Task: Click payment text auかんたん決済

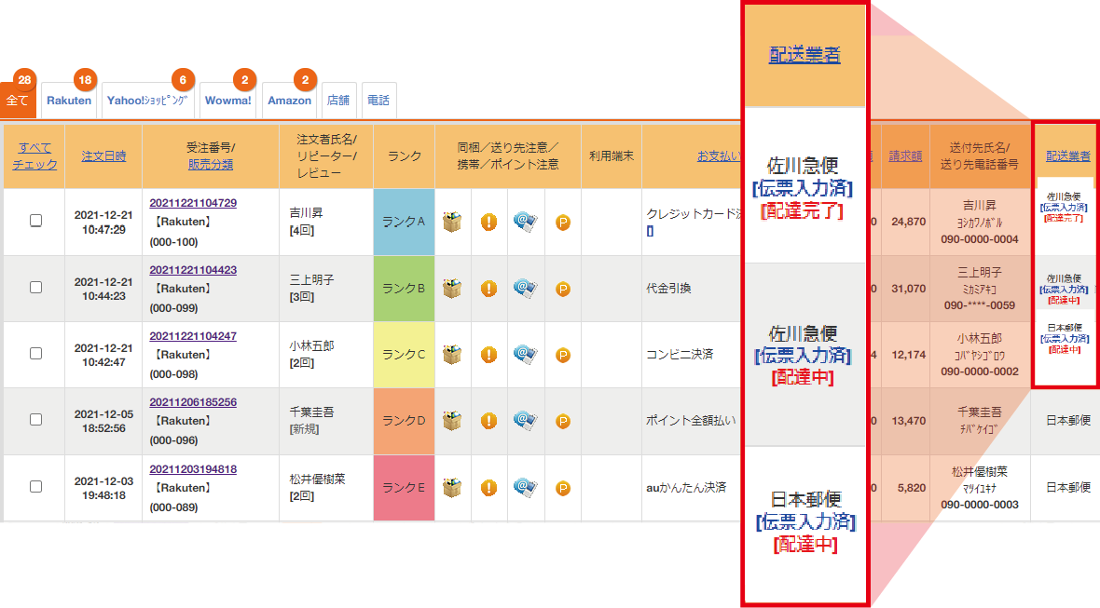Action: [686, 487]
